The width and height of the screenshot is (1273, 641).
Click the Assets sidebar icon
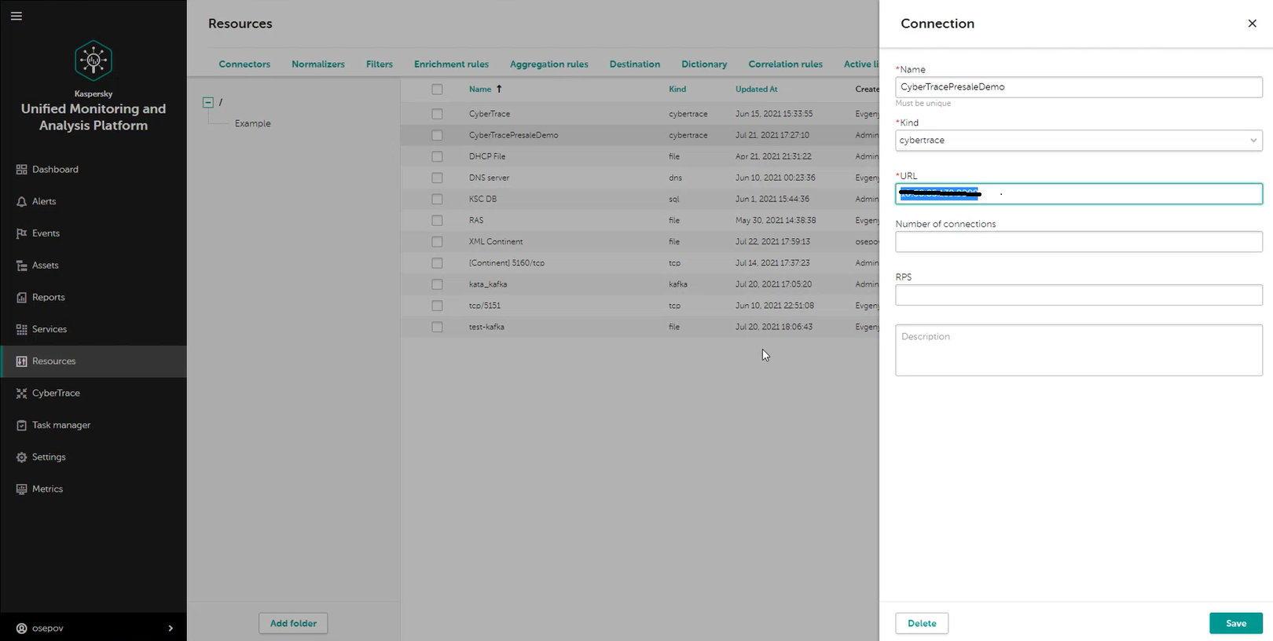(21, 266)
